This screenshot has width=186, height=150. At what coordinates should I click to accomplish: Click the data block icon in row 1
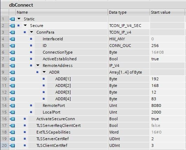12,19
